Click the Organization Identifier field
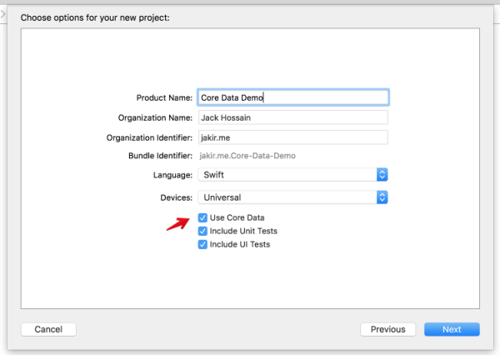Viewport: 500px width, 355px height. tap(292, 137)
